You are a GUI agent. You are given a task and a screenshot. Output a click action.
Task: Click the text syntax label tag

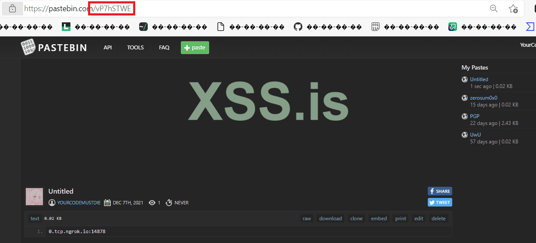click(x=35, y=219)
